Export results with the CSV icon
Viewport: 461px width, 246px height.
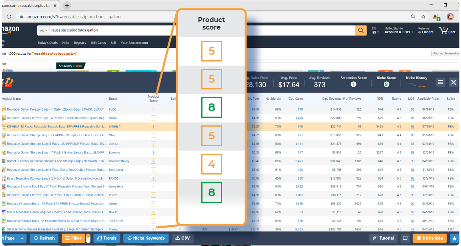pyautogui.click(x=182, y=238)
